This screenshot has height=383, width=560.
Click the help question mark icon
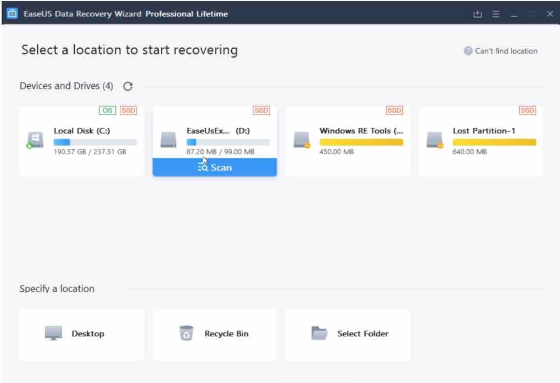(468, 51)
